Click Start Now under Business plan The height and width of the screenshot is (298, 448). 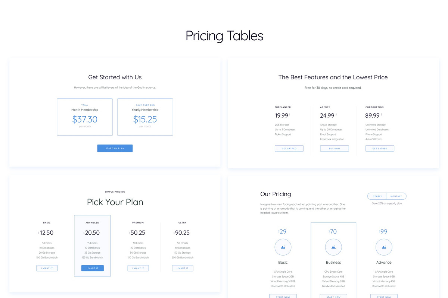point(333,297)
